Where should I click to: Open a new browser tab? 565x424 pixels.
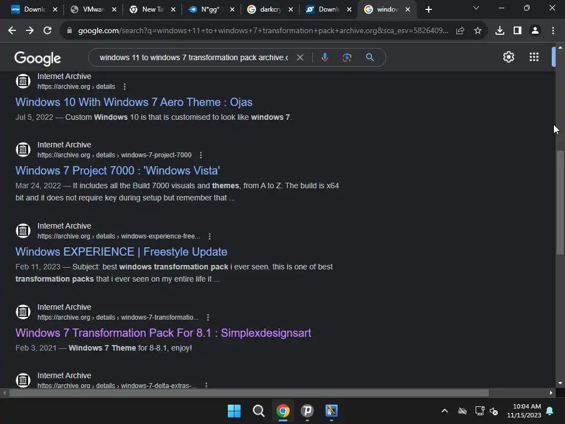point(428,10)
